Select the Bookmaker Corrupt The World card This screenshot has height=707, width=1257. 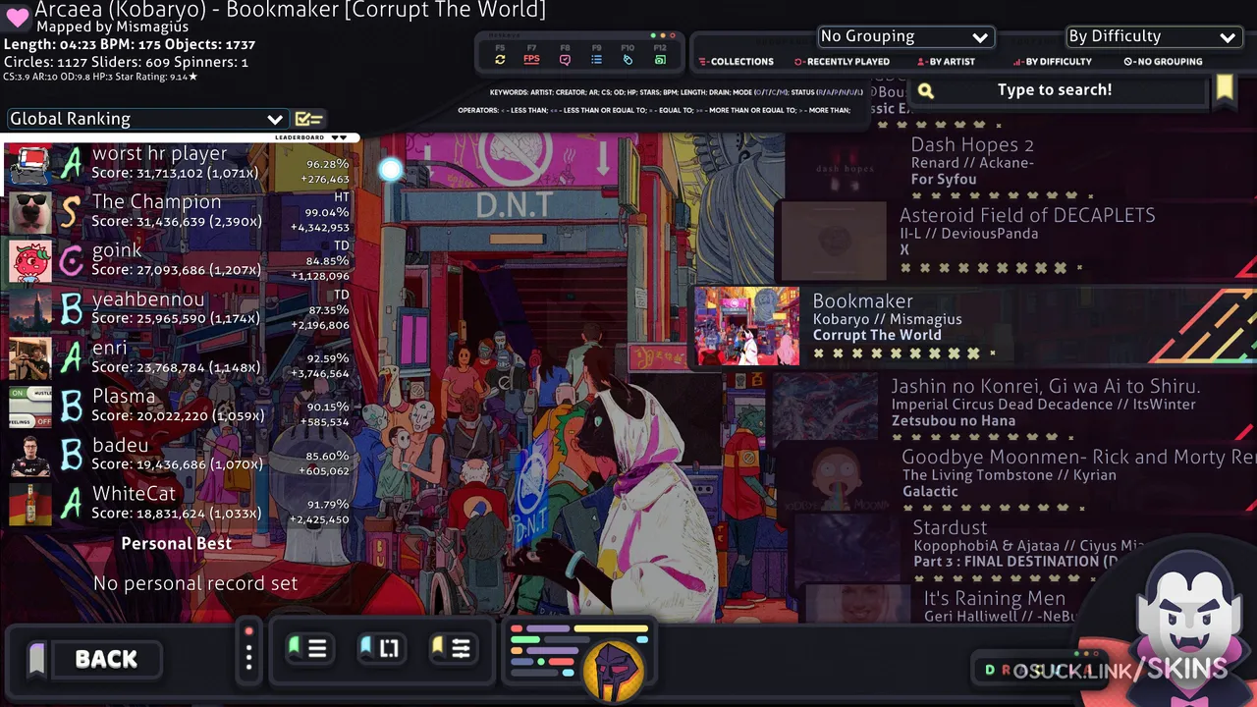pos(972,326)
